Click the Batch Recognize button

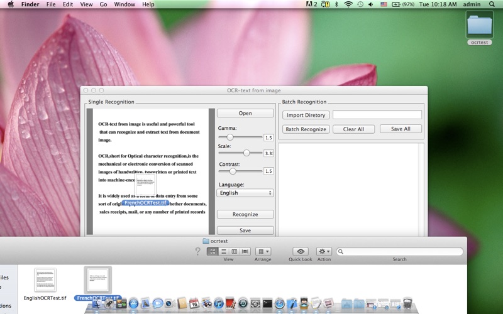pyautogui.click(x=306, y=129)
